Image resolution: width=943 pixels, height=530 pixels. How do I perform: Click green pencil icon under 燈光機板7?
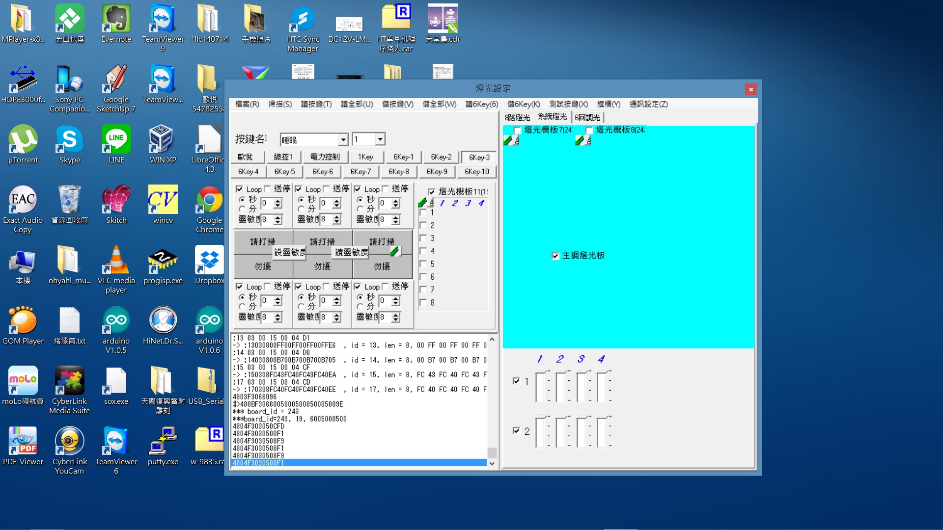coord(508,141)
